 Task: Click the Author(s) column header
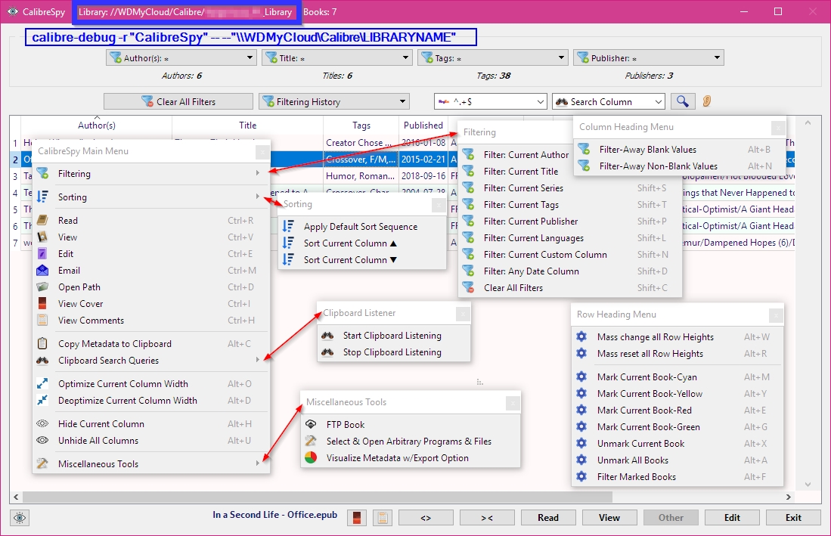(97, 125)
